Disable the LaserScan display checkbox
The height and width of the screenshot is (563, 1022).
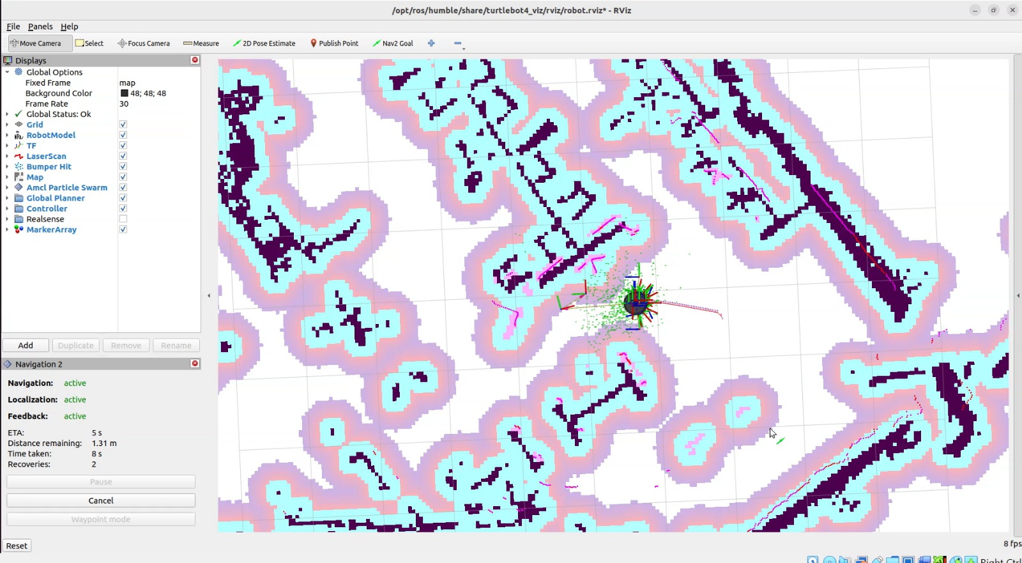pyautogui.click(x=123, y=156)
